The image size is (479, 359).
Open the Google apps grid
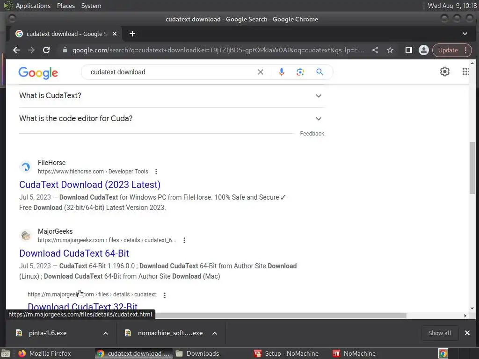coord(465,72)
